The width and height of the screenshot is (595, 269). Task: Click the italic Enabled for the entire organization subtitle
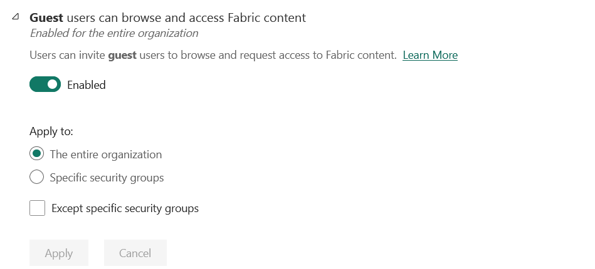tap(114, 33)
